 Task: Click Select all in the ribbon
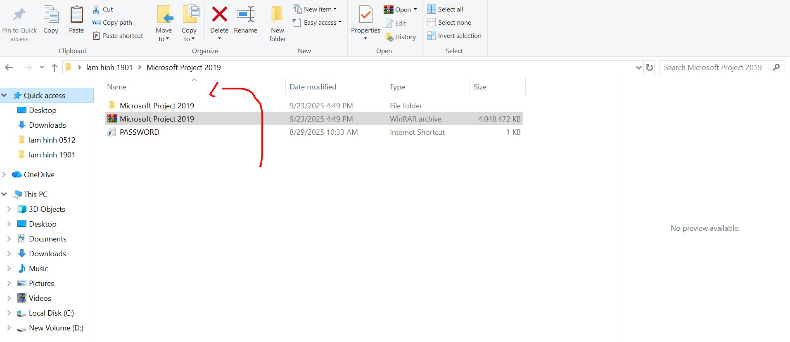tap(450, 9)
